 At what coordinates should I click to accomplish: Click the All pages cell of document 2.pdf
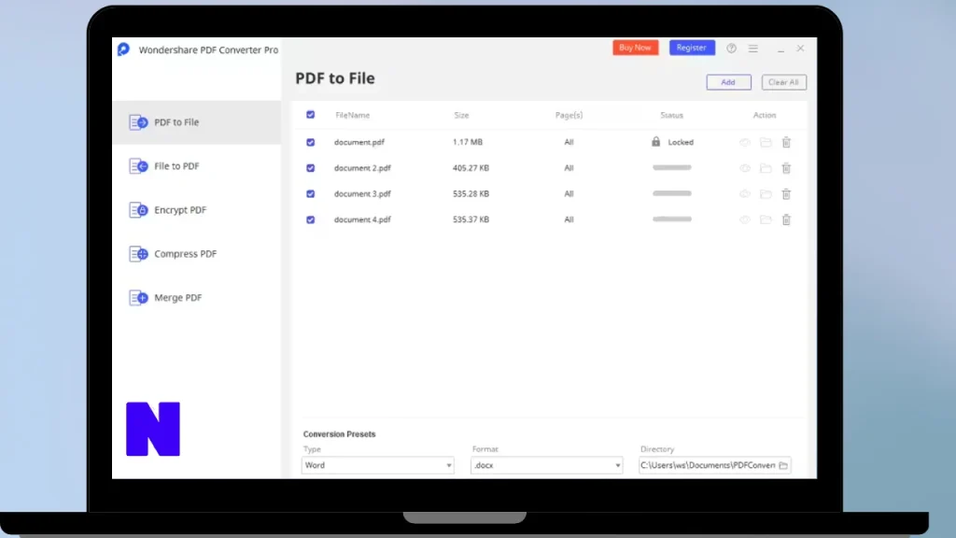point(569,168)
